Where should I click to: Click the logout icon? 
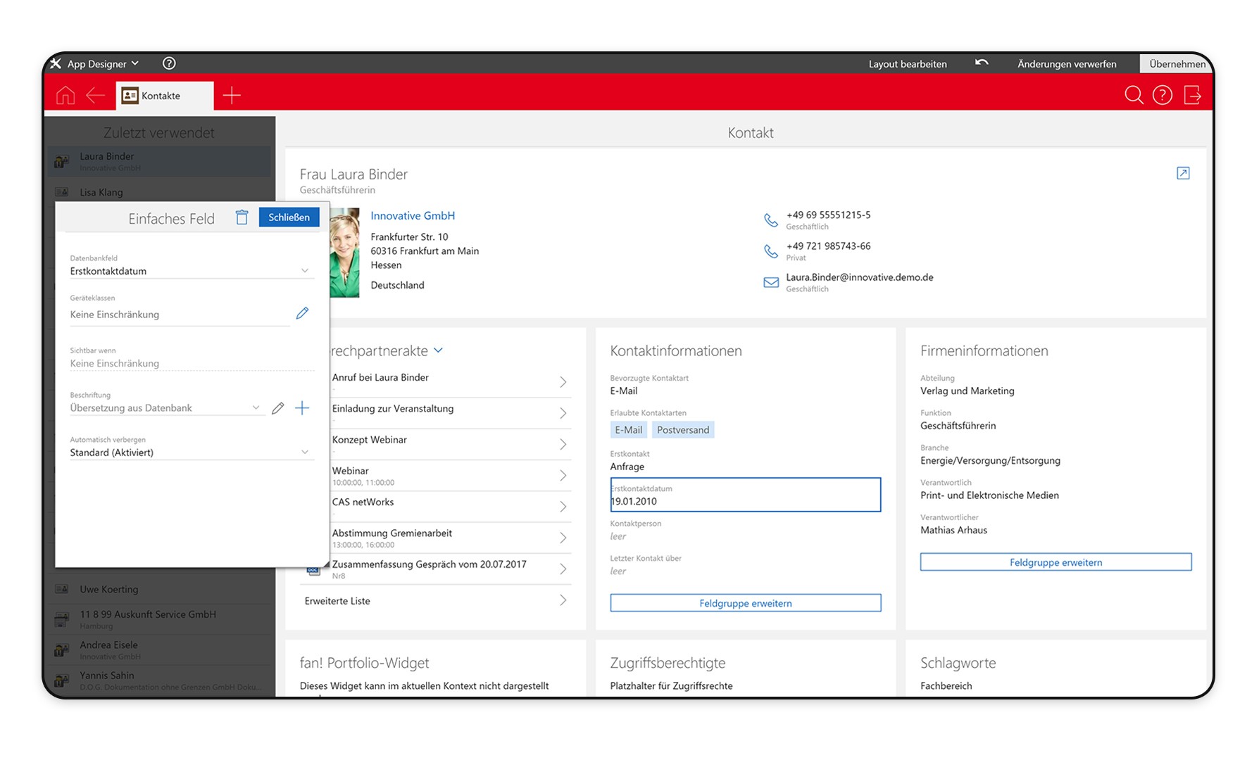(x=1193, y=95)
